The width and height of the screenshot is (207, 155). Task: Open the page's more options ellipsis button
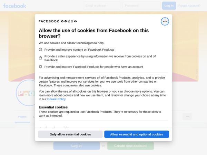[187, 116]
